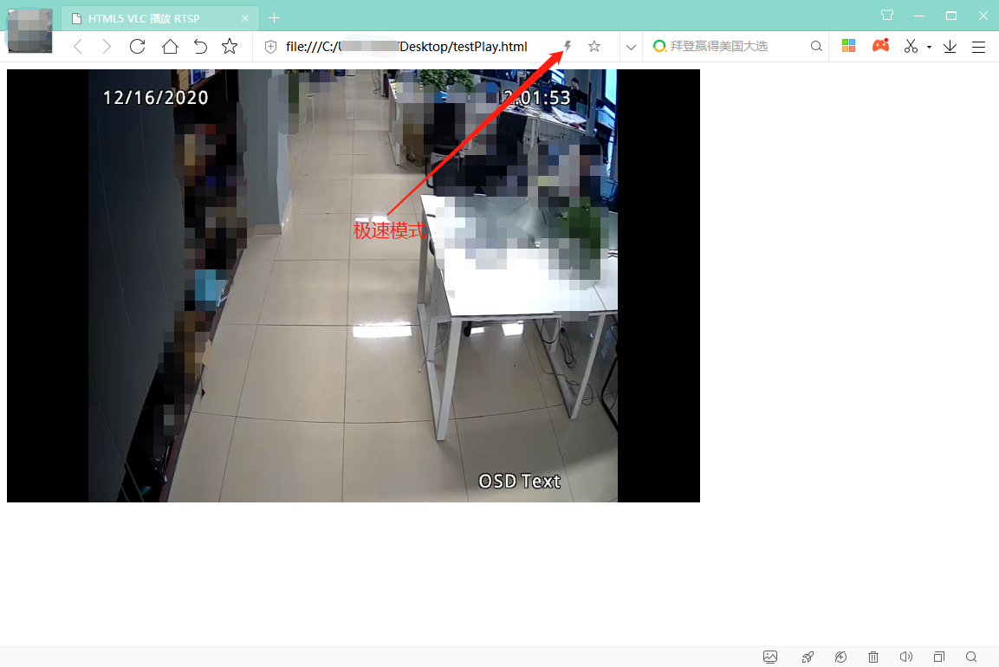Toggle 极速模式 with the lightning bolt icon

pyautogui.click(x=566, y=46)
